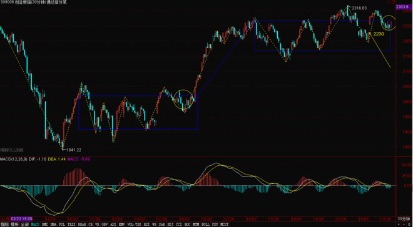Show the 全部 indicators list
The width and height of the screenshot is (413, 227).
(25, 225)
